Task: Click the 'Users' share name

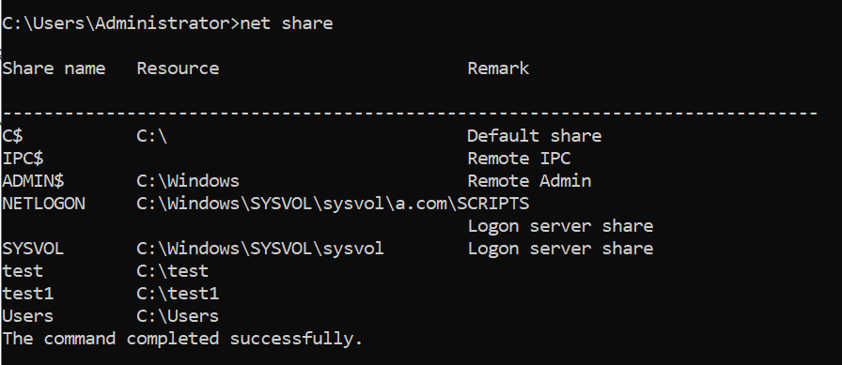Action: click(28, 316)
